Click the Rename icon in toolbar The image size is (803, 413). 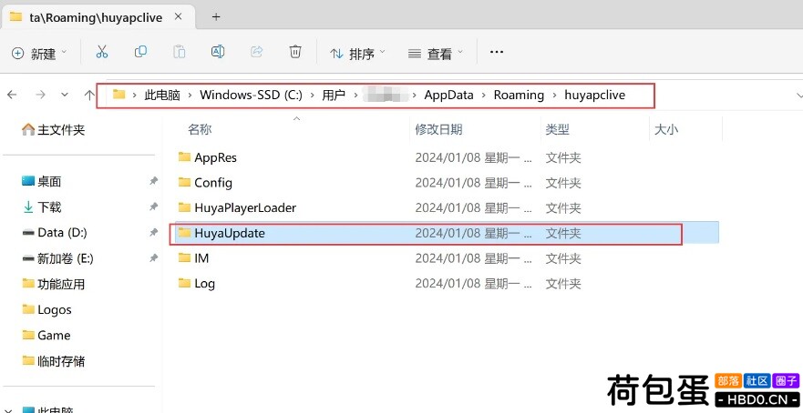pyautogui.click(x=218, y=52)
